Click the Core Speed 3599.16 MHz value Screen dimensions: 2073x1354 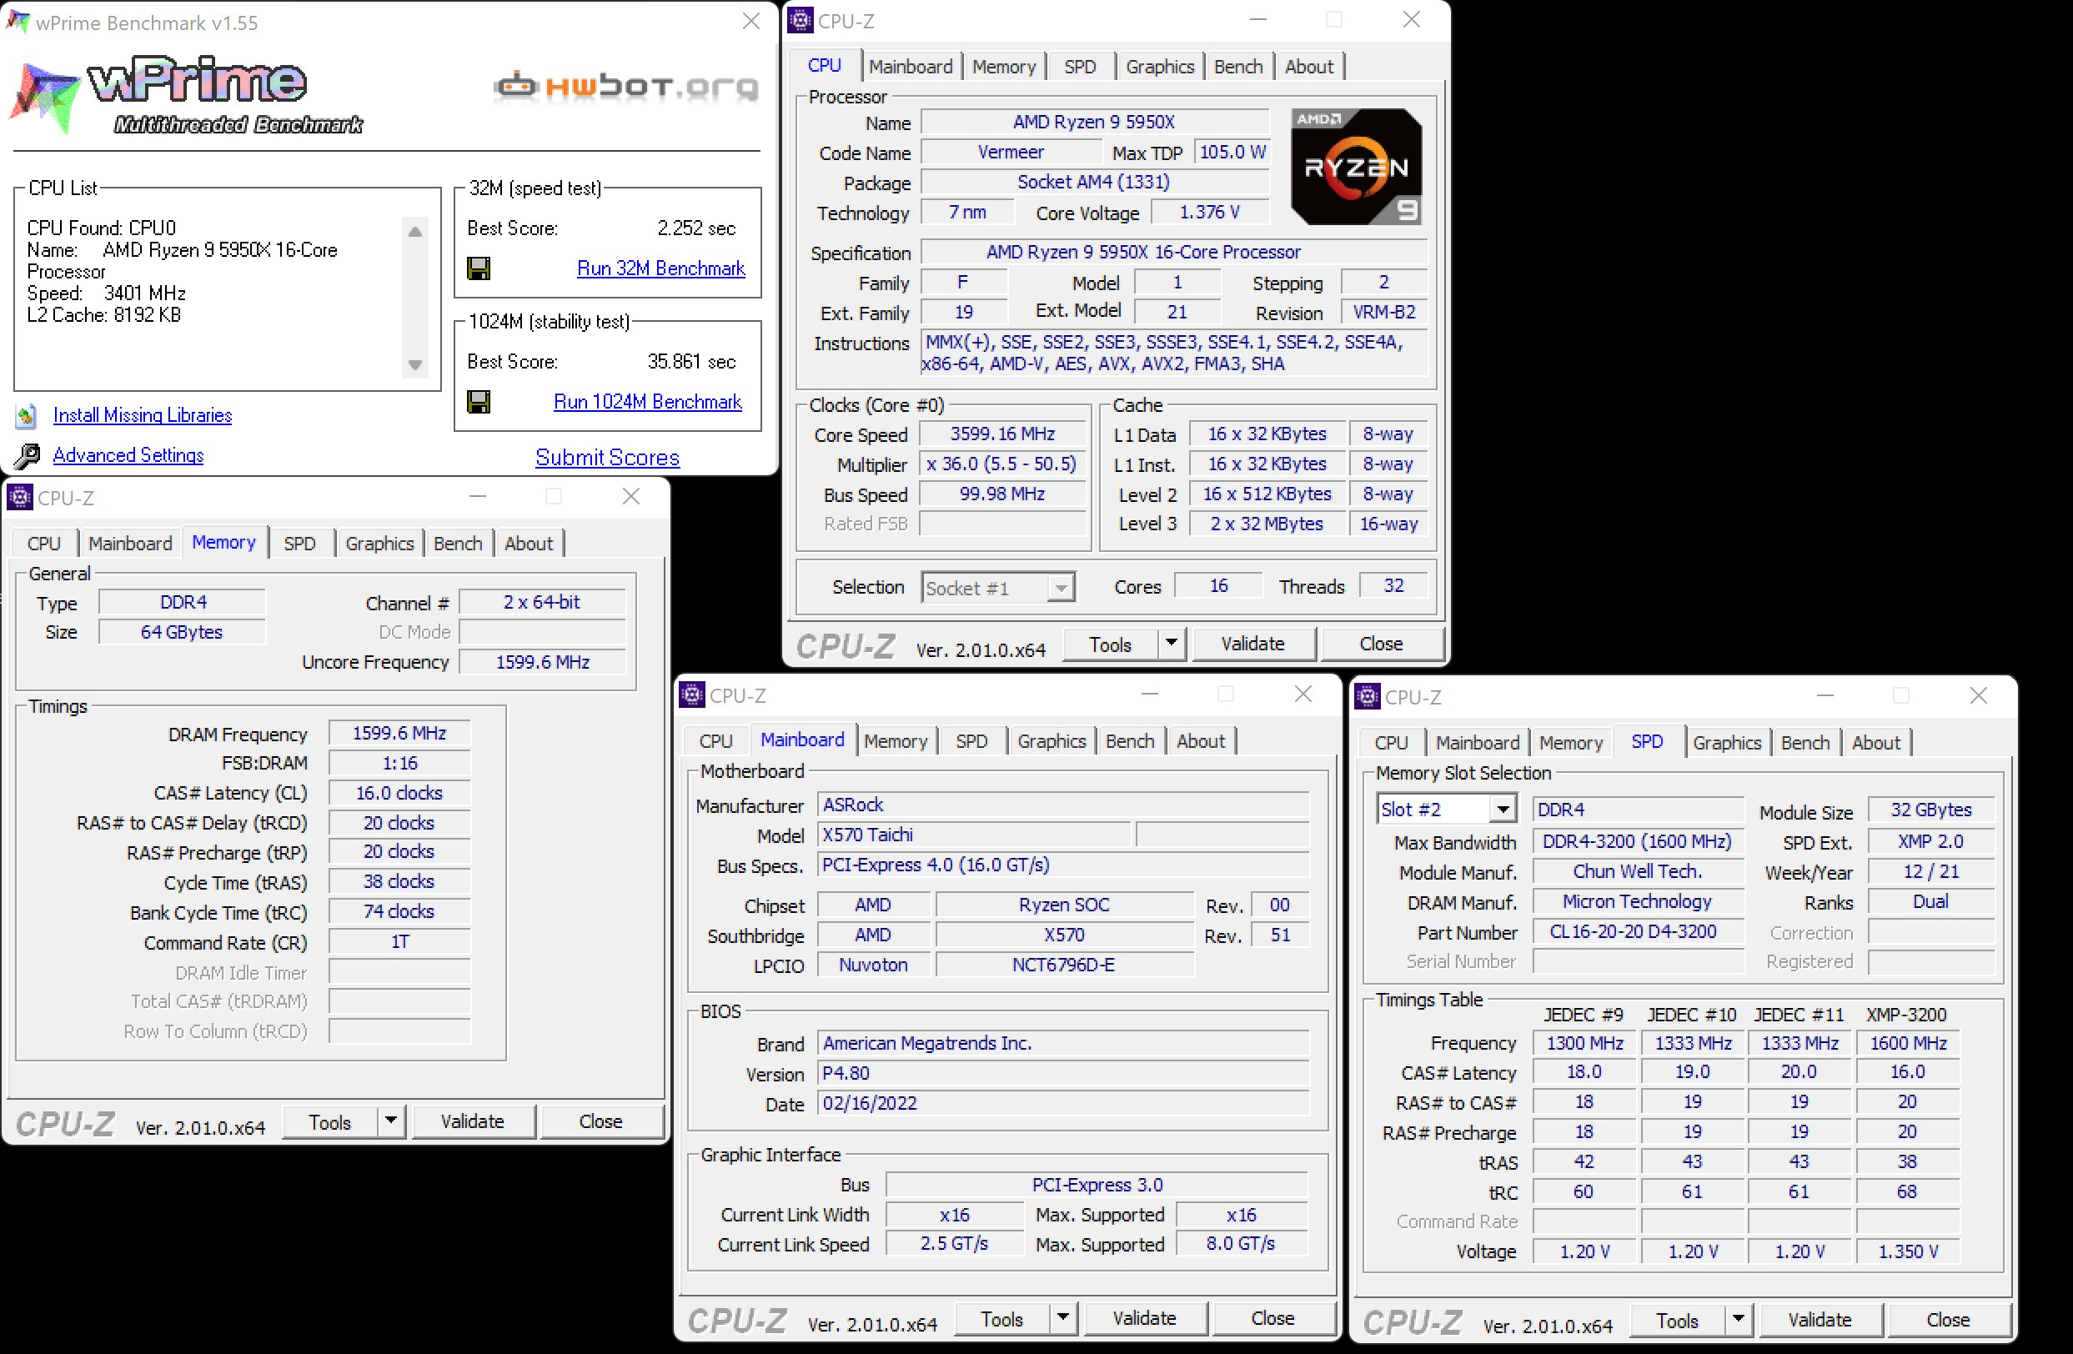pos(1002,434)
